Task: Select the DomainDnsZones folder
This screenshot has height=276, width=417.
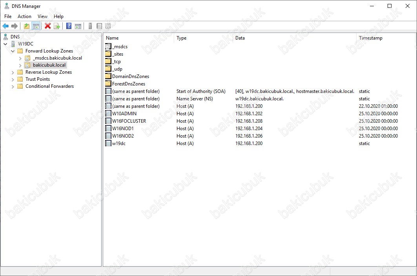Action: point(130,76)
